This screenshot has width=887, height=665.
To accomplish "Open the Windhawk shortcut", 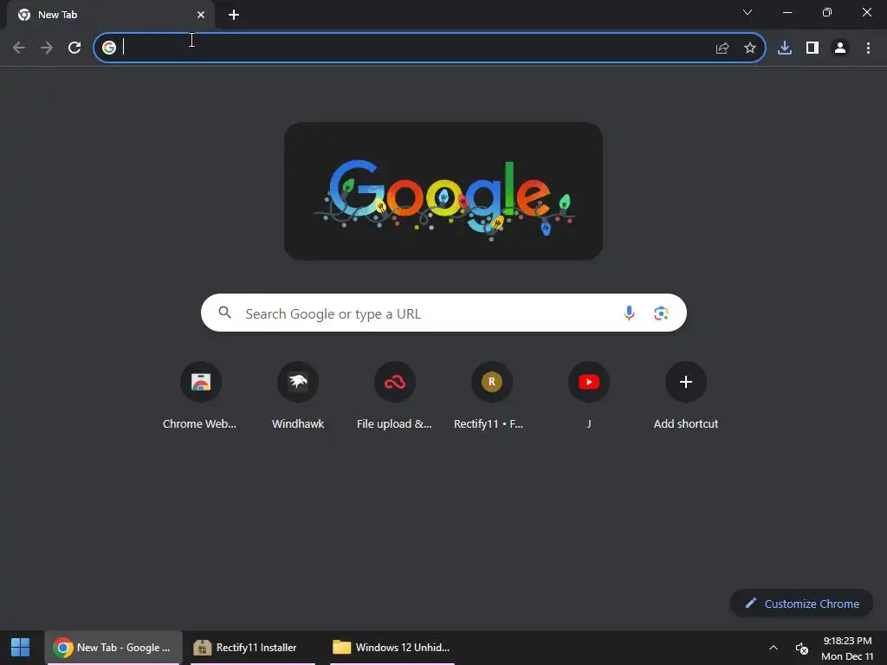I will pyautogui.click(x=298, y=382).
